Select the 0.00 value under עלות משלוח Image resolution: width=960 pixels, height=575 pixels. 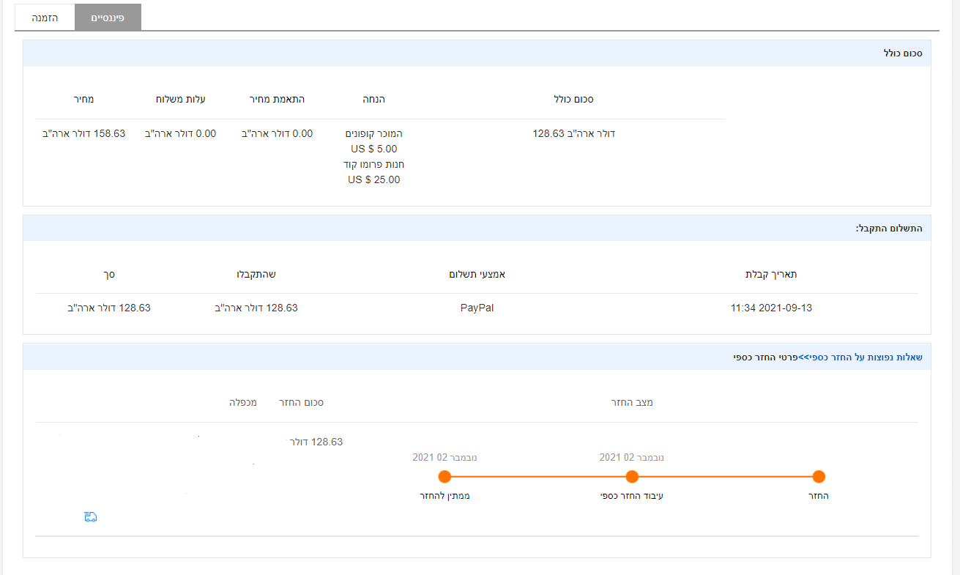(181, 134)
